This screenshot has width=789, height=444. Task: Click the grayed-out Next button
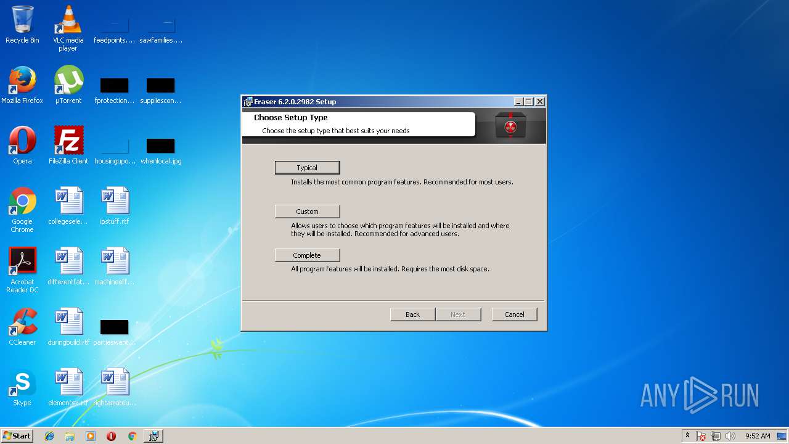click(457, 314)
